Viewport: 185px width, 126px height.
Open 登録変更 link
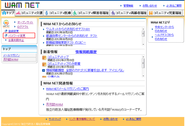(13, 31)
